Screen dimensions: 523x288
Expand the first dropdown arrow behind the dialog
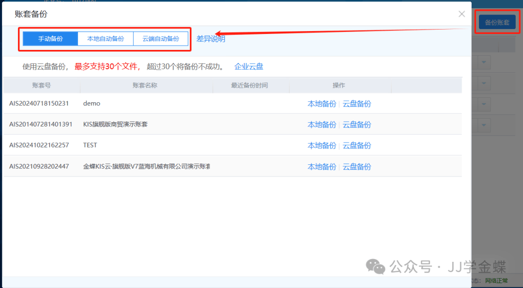[x=484, y=63]
